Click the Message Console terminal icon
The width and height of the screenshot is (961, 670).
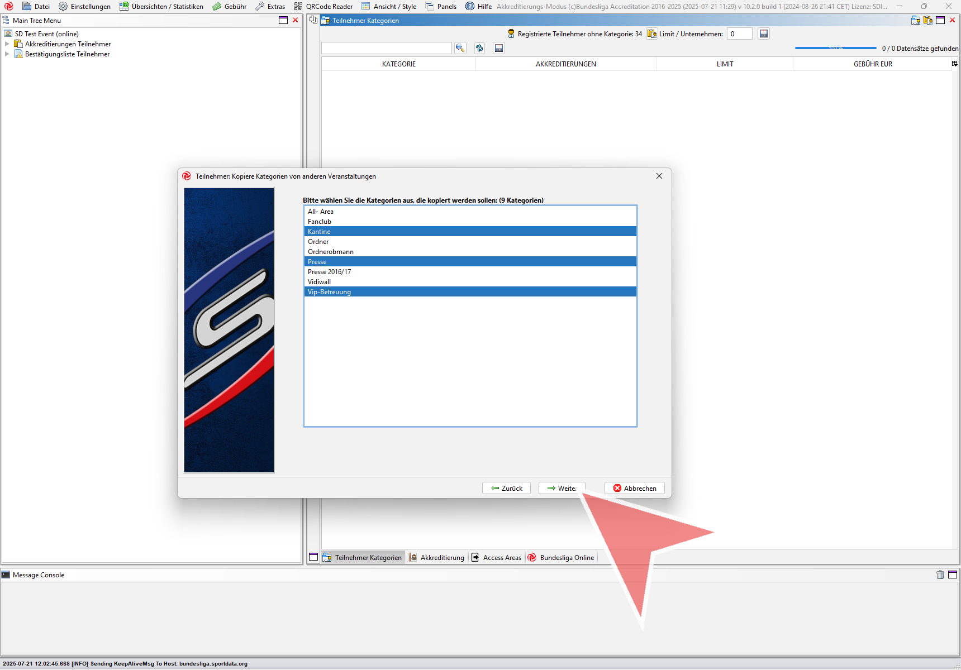coord(6,575)
